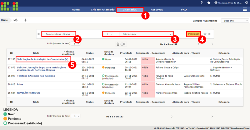Go to next page using the bottom arrow
250x130 pixels.
coord(172,117)
